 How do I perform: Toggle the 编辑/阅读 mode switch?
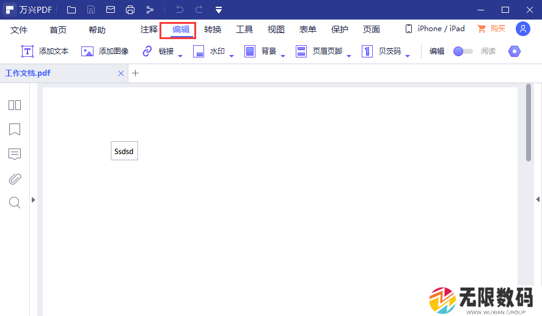[463, 51]
